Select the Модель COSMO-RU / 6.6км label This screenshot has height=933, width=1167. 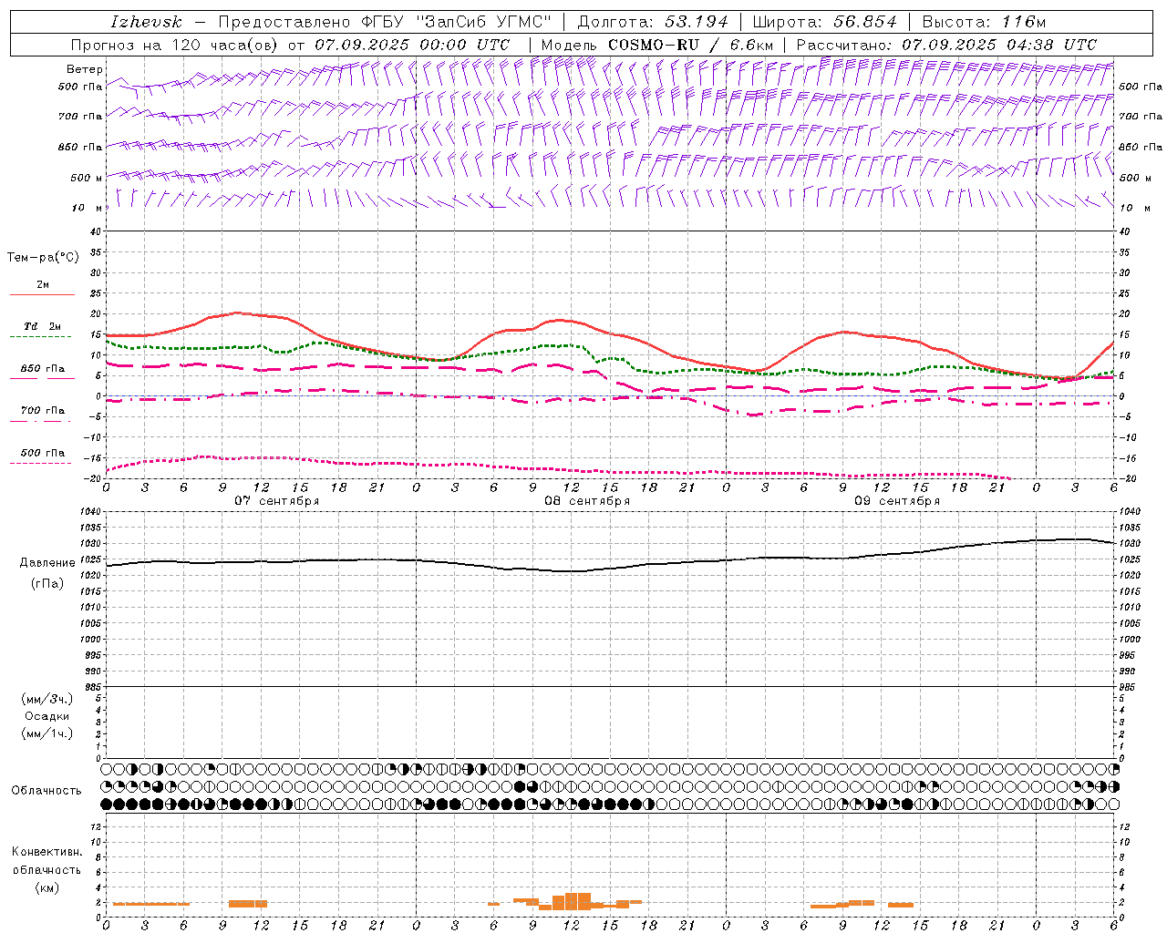coord(656,45)
